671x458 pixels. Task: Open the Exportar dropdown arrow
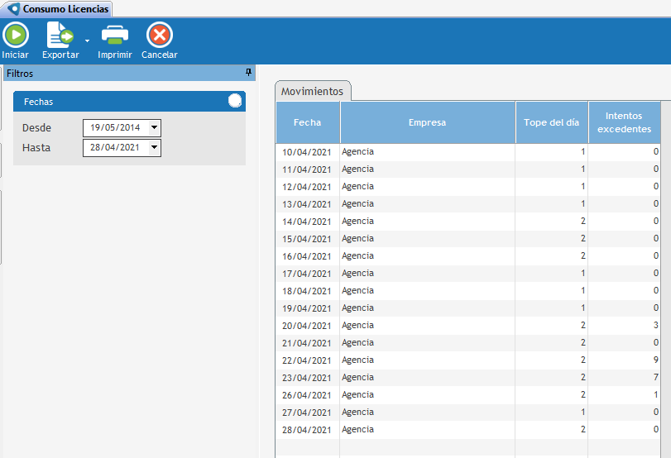(87, 40)
